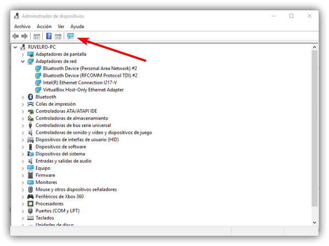The image size is (329, 246).
Task: Expand Controladoras de almacenamiento
Action: click(22, 119)
